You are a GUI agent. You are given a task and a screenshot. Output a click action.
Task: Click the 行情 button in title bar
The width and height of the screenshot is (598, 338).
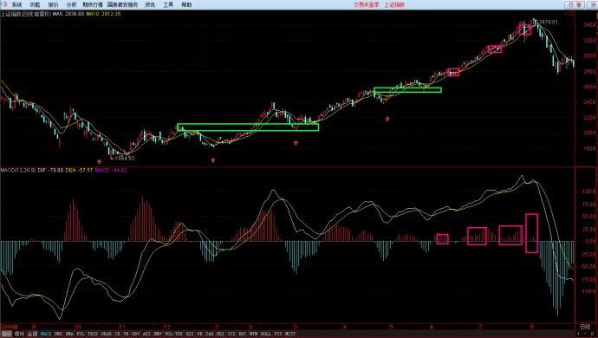575,4
